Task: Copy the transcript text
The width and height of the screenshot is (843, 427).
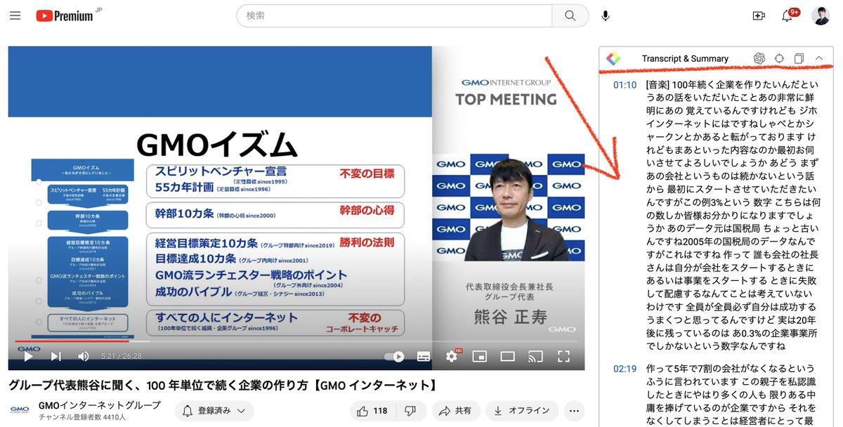Action: pyautogui.click(x=799, y=58)
